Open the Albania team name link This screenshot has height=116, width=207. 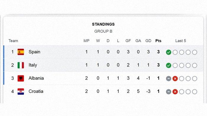[36, 78]
